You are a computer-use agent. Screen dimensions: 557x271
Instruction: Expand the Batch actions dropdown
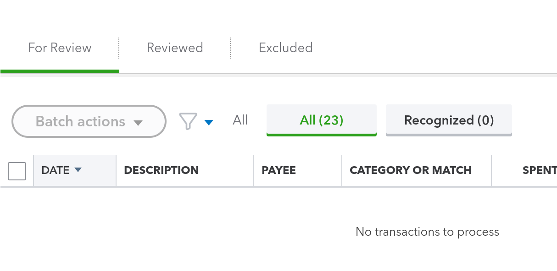(89, 121)
